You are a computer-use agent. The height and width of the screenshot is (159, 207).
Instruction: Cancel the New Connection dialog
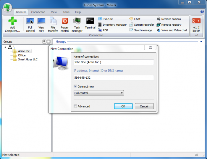[x=144, y=106]
